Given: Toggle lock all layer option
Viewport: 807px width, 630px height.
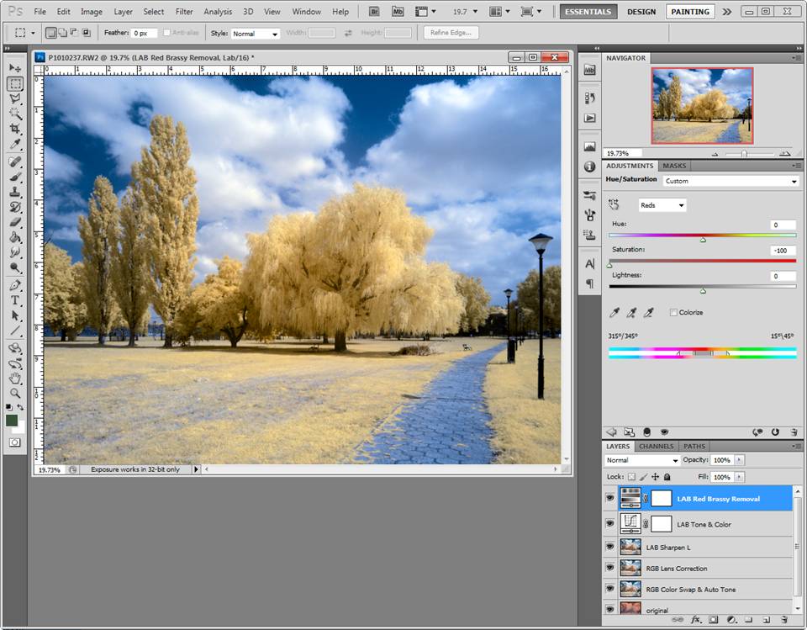Looking at the screenshot, I should coord(667,477).
